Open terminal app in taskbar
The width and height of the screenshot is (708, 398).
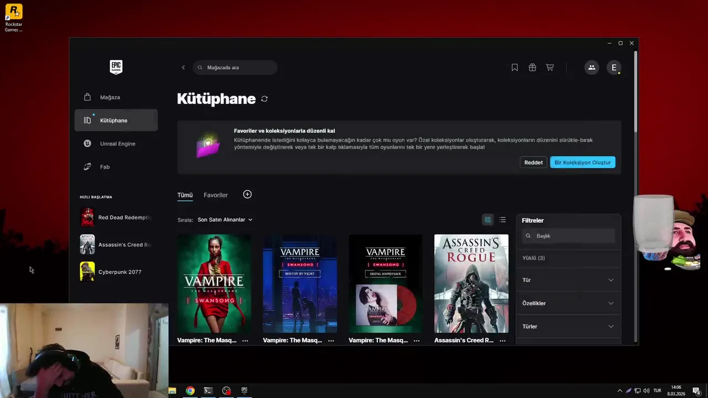[208, 391]
